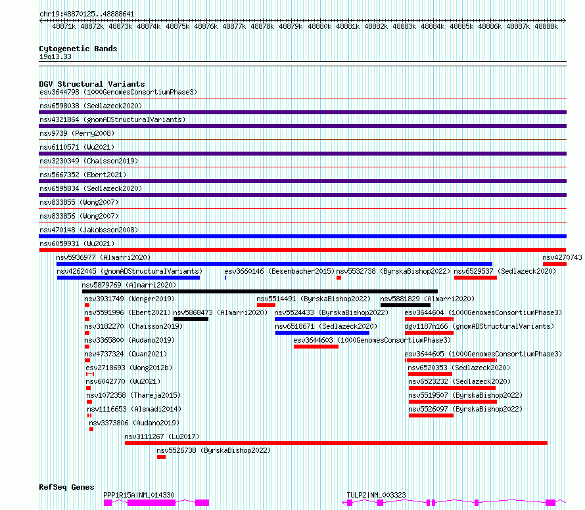Select nsv6598038 (Sedlazeck2020) variant label
The image size is (585, 510).
pyautogui.click(x=91, y=106)
